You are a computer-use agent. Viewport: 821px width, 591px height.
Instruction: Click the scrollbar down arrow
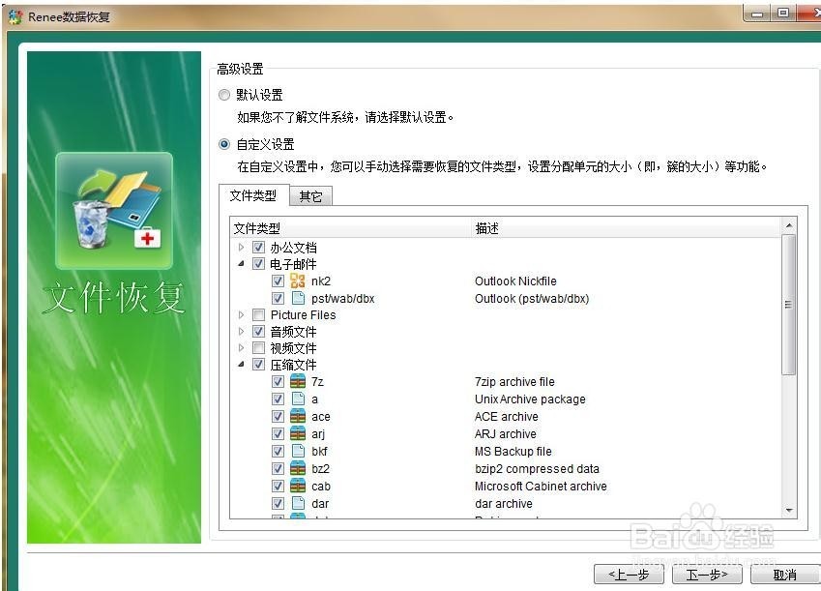788,510
